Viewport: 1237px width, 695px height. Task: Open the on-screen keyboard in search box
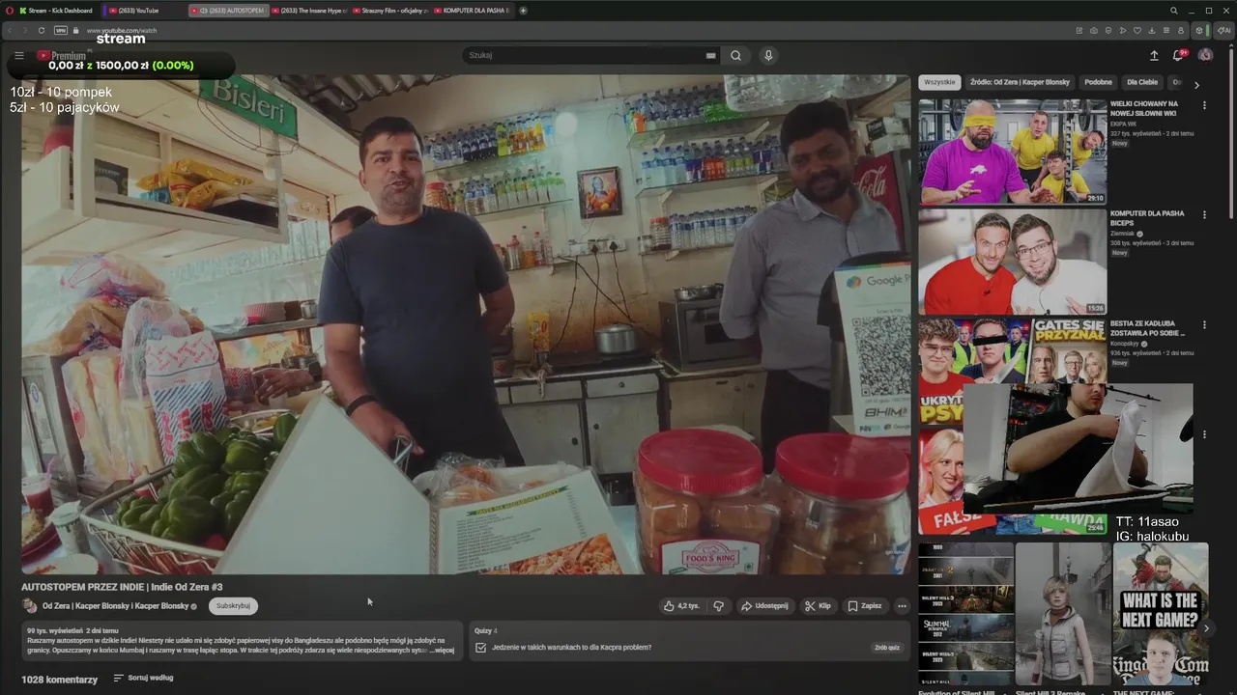(710, 56)
